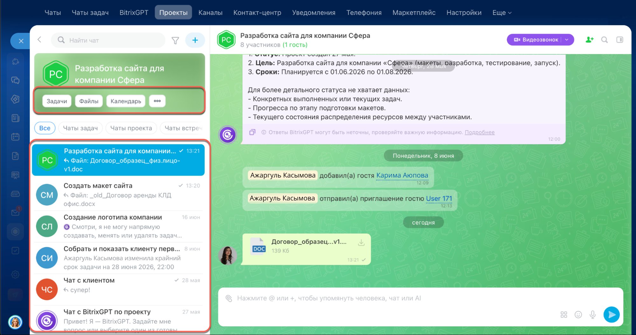
Task: Open the Договор_образец DOC attachment
Action: click(306, 249)
